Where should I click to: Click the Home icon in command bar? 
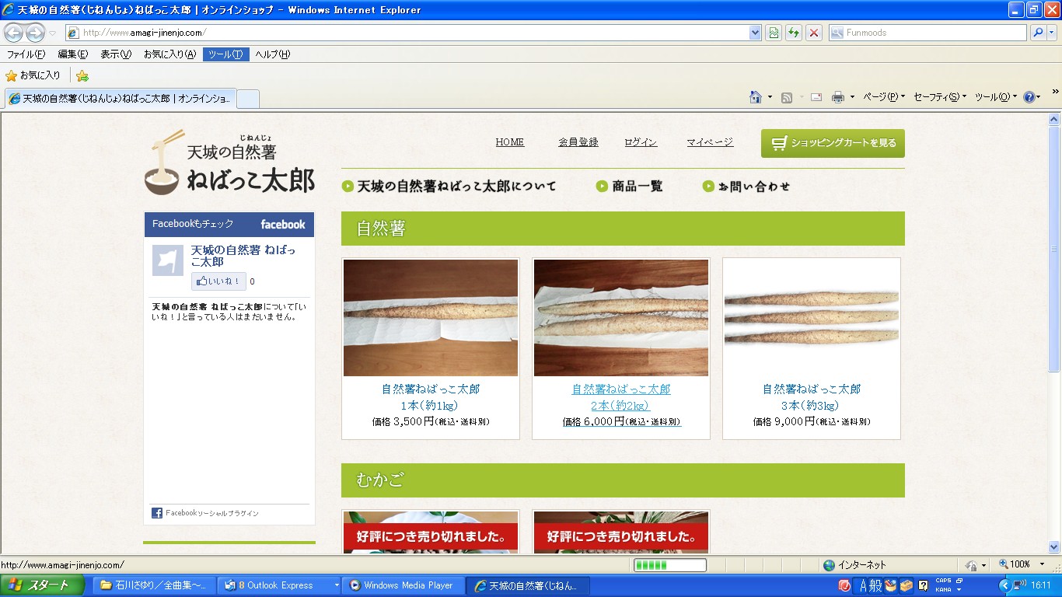click(755, 97)
